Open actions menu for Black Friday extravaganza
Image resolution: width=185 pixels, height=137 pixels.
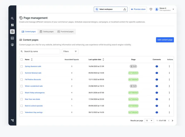point(169,93)
